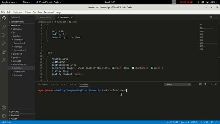This screenshot has height=124, width=220.
Task: Click errors and warnings count in status bar
Action: (x=7, y=122)
